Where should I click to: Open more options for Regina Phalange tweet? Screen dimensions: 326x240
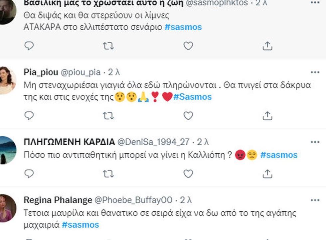315,200
